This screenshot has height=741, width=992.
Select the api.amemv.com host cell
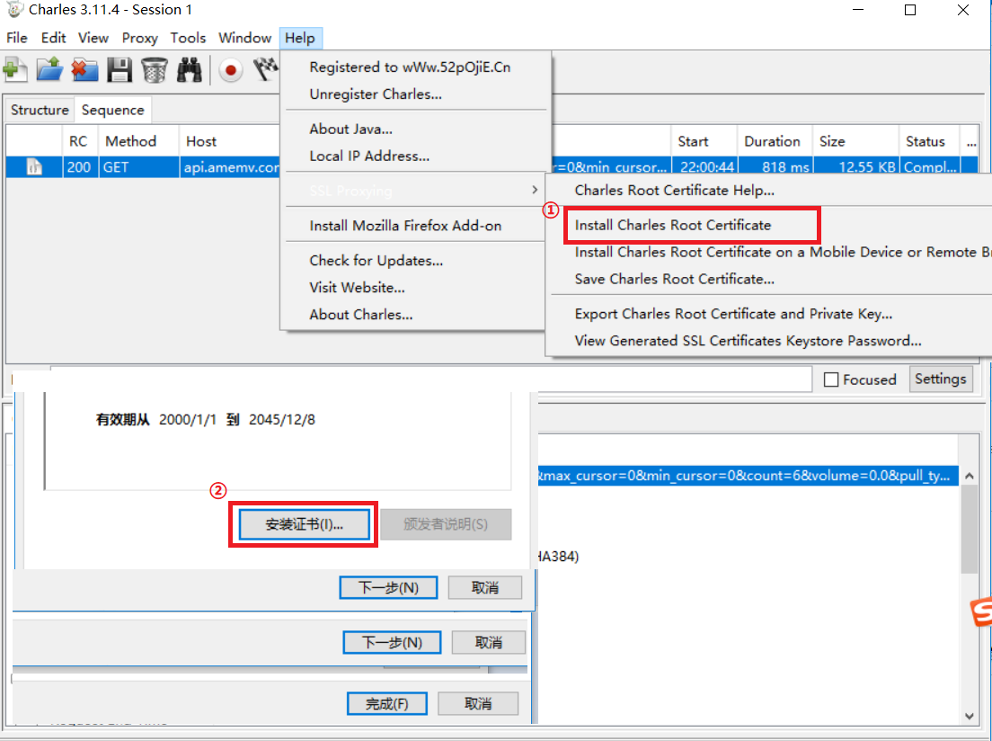pos(230,167)
